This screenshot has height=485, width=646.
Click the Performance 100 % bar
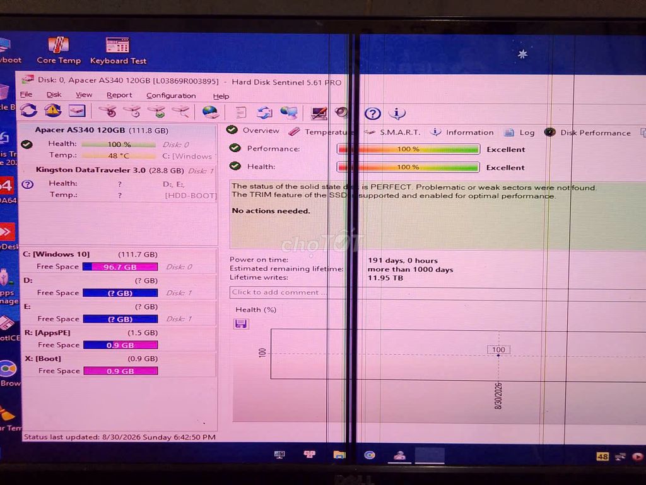pos(408,149)
